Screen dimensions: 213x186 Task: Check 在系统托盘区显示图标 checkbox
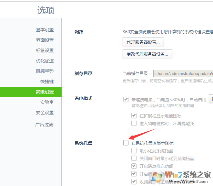(126, 143)
